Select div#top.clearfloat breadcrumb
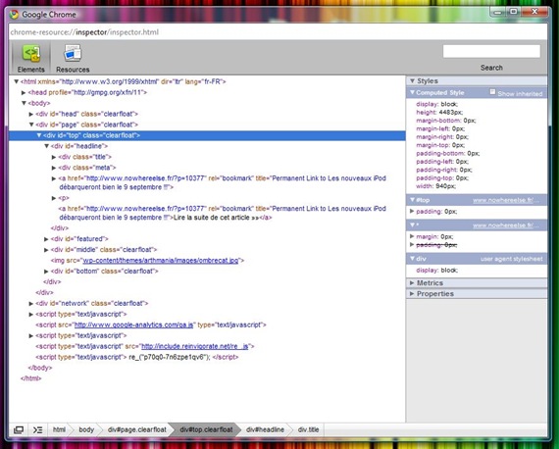The image size is (559, 449). 206,429
